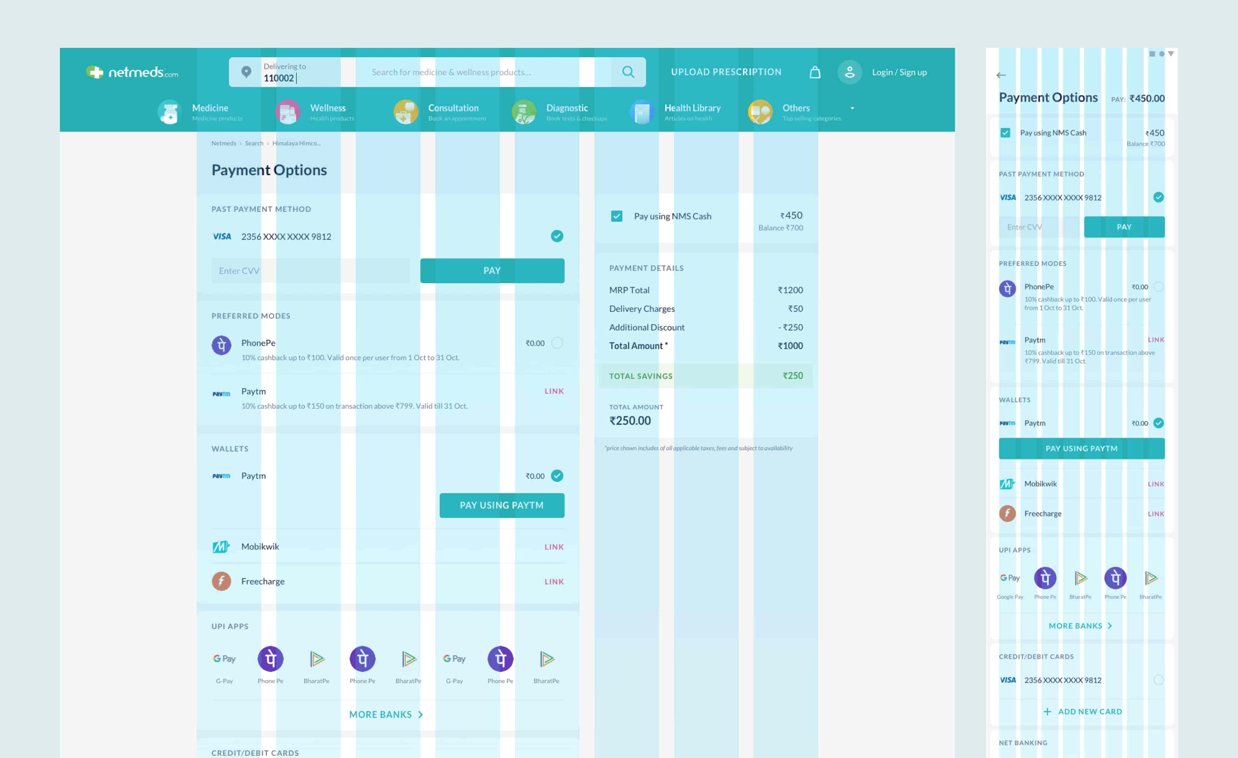Click the search magnifier icon
The image size is (1238, 758).
pos(628,72)
